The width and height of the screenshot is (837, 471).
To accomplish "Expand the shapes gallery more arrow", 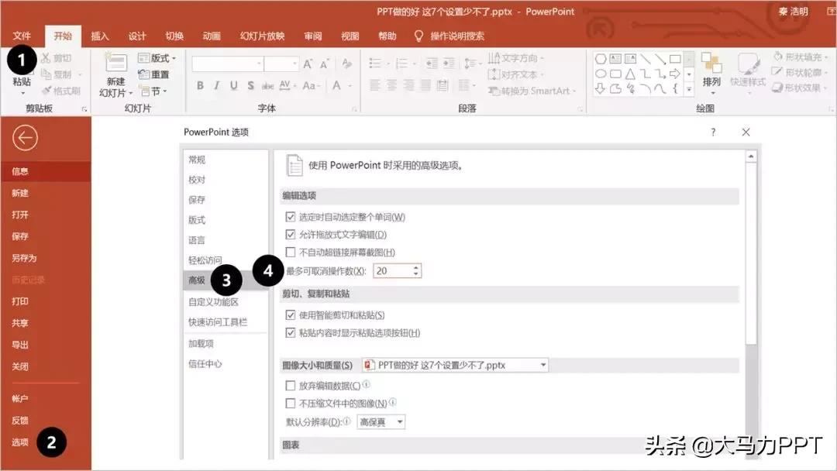I will (689, 90).
